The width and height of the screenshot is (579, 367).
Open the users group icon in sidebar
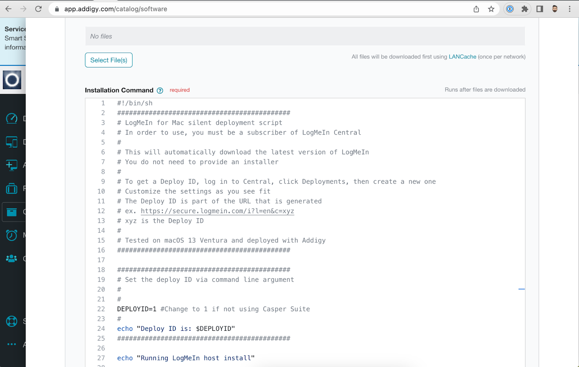(x=12, y=258)
